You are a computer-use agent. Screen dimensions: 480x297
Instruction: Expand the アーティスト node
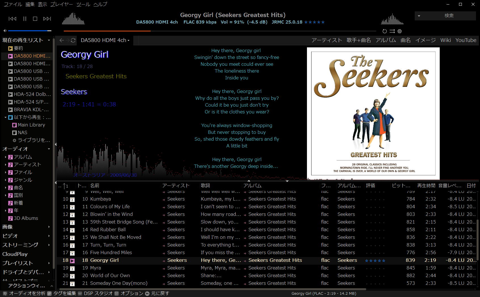click(x=5, y=165)
